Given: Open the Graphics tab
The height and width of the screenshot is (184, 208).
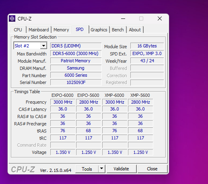Looking at the screenshot, I should pyautogui.click(x=99, y=30).
